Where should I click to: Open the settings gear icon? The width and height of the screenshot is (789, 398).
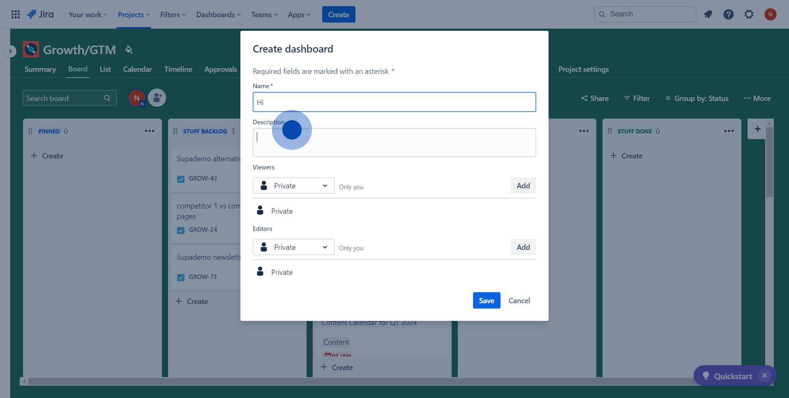749,14
